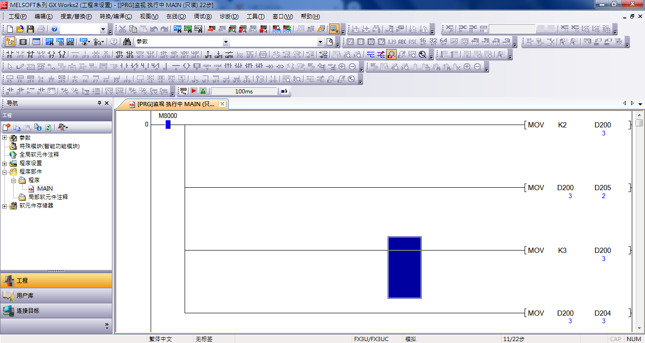Click the binoculars find device icon
This screenshot has height=343, width=645.
click(127, 42)
